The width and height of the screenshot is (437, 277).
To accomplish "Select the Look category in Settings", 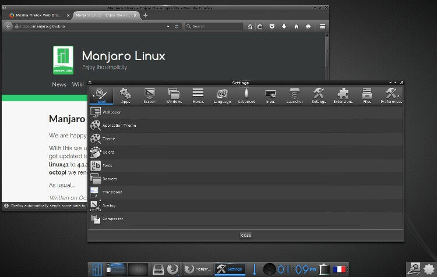I will pos(101,95).
